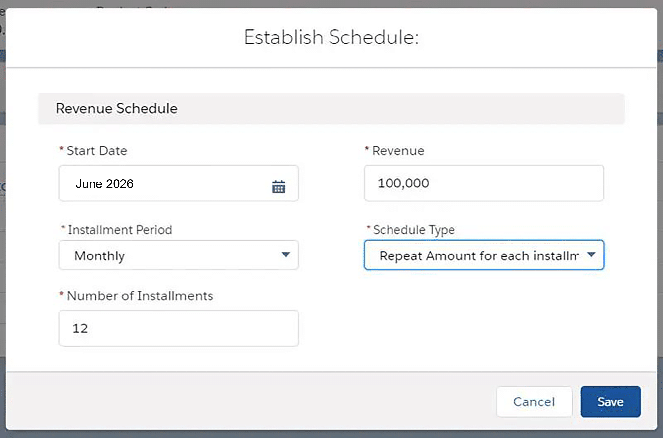Select the Monthly text in Installment Period
663x438 pixels.
99,256
